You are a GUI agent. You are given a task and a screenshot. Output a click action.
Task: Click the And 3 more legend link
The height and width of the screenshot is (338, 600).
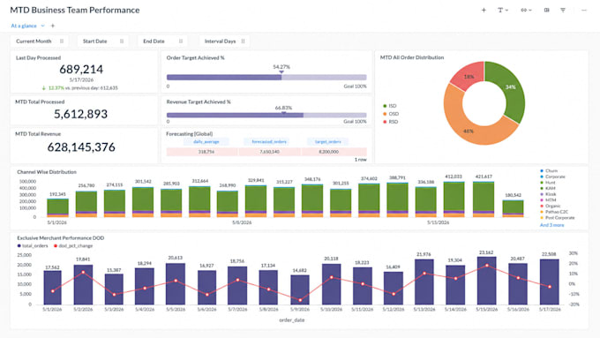(x=551, y=225)
